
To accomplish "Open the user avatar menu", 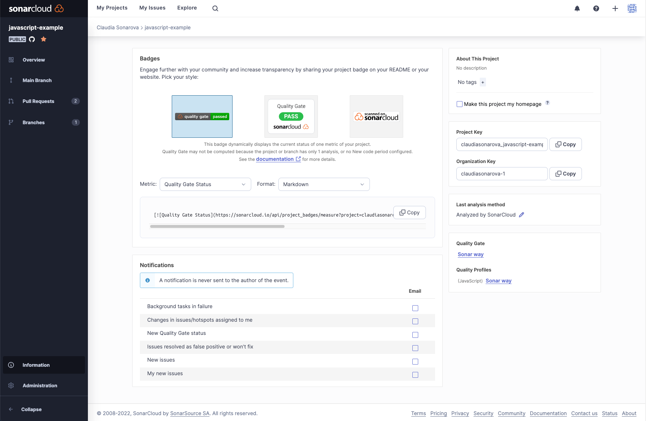I will tap(632, 8).
